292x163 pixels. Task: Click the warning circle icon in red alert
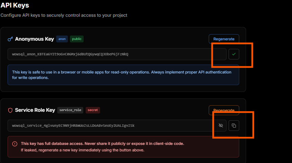(15, 144)
